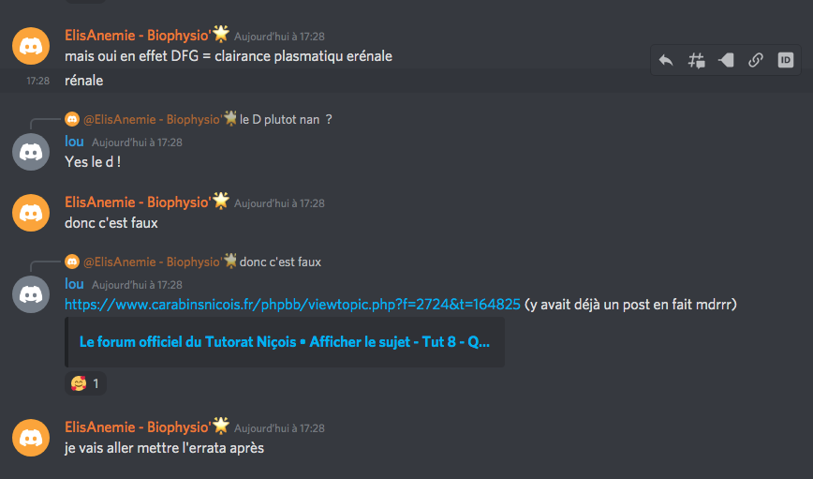This screenshot has height=479, width=813.
Task: Open grey avatar beside the carabinsnicois link message
Action: (31, 294)
